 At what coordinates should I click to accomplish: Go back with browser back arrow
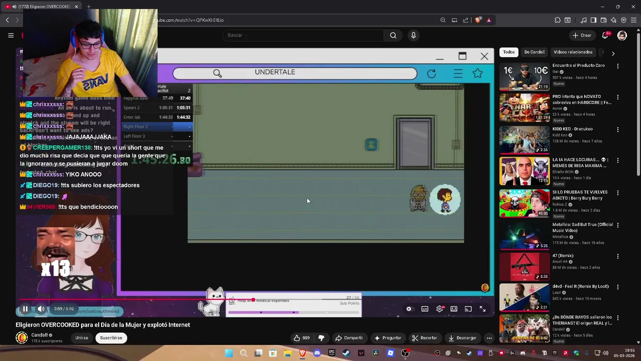(x=8, y=20)
